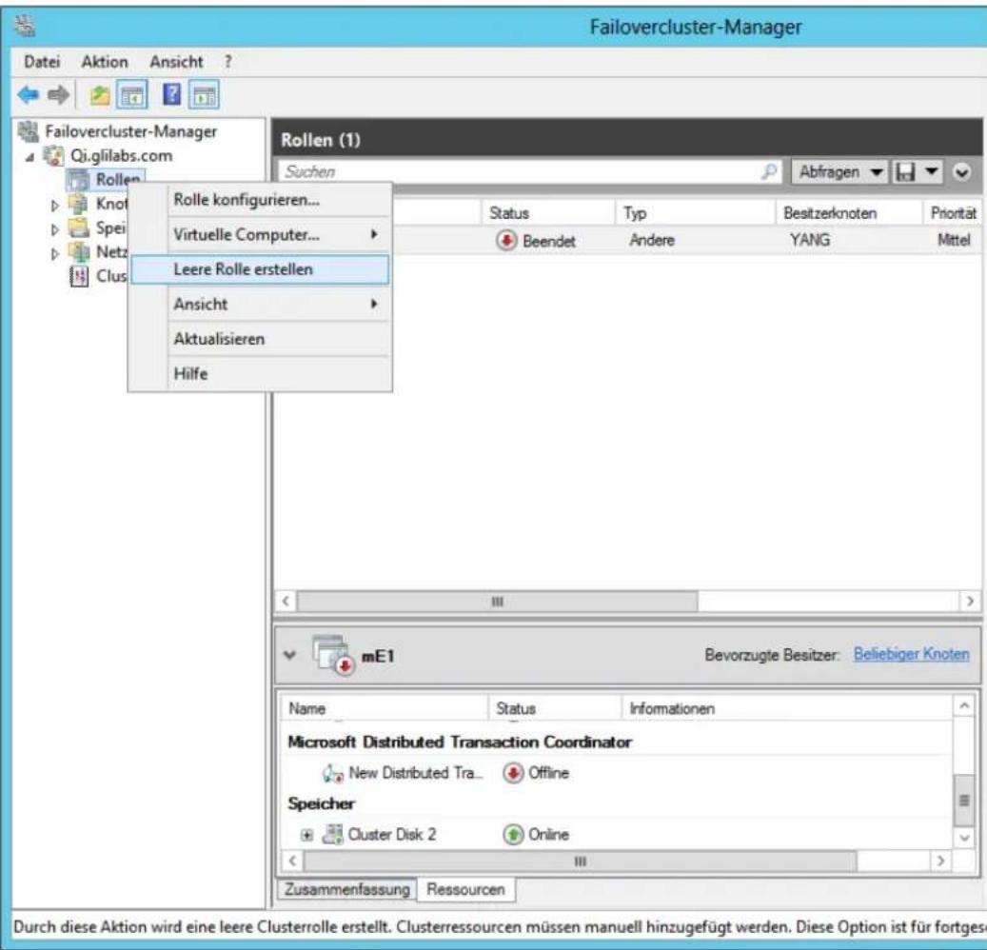Select the Failovercluster-Manager root tree node
This screenshot has width=987, height=950.
[131, 131]
